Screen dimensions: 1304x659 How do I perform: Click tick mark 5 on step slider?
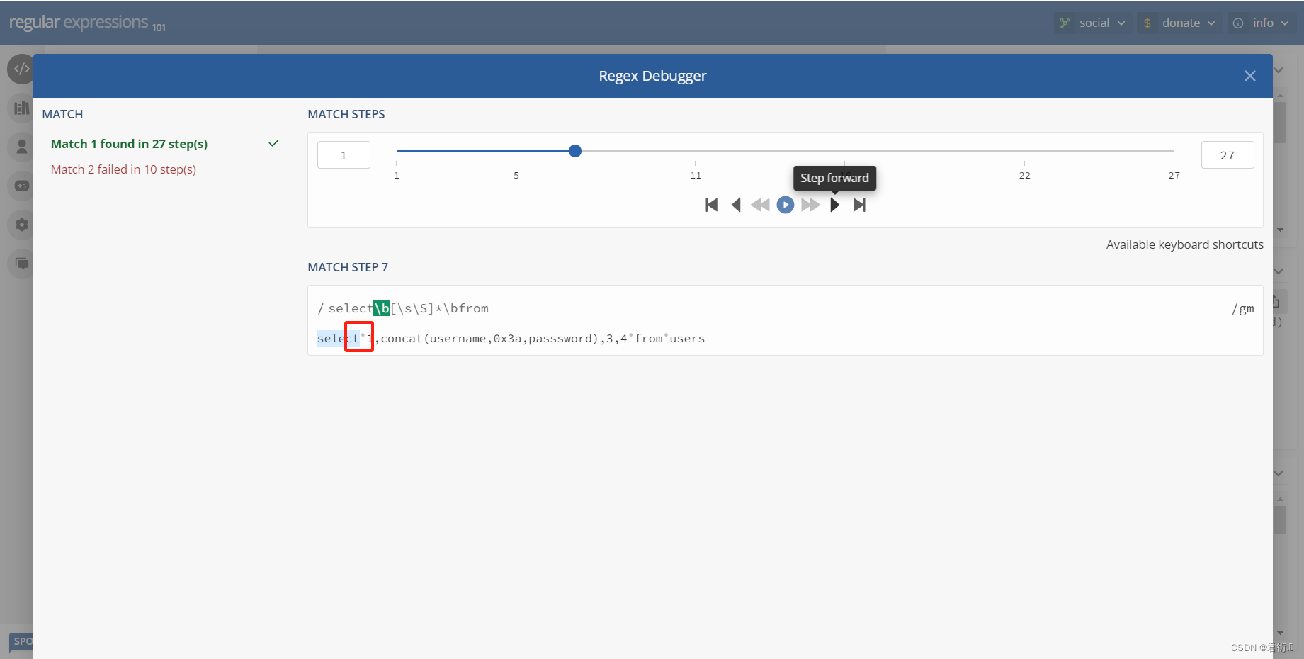(x=516, y=175)
